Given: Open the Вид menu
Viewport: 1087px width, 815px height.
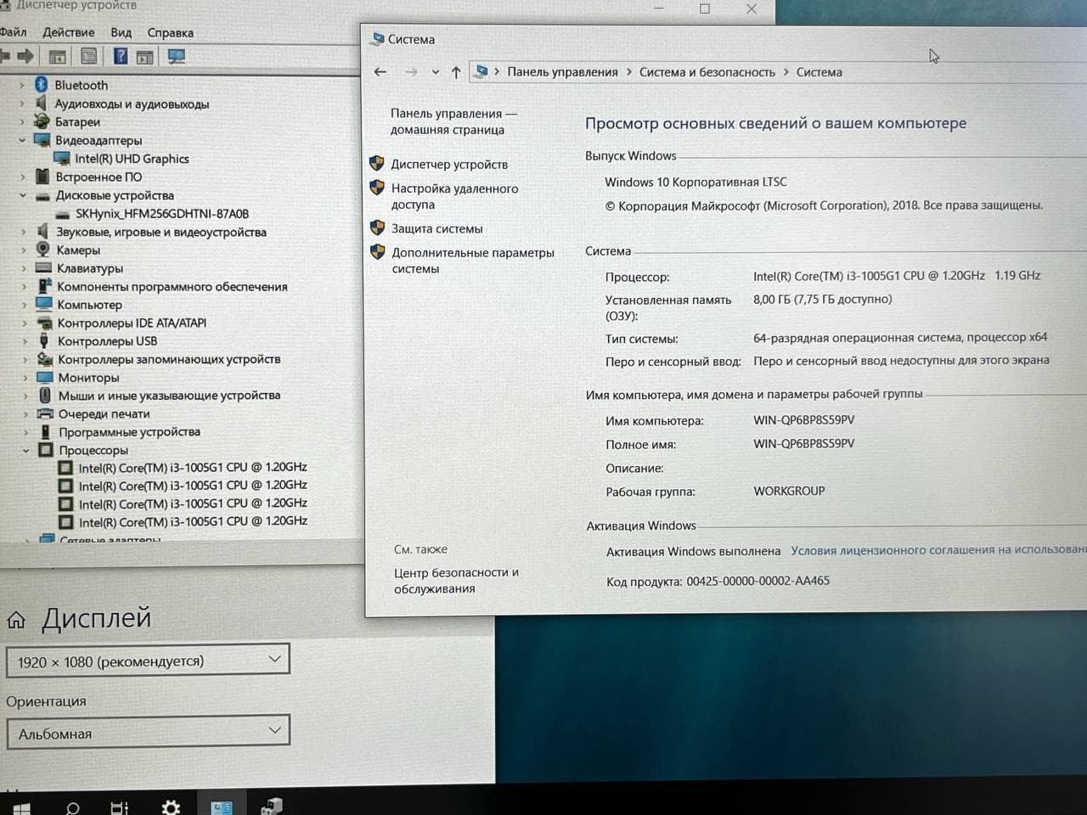Looking at the screenshot, I should [121, 32].
